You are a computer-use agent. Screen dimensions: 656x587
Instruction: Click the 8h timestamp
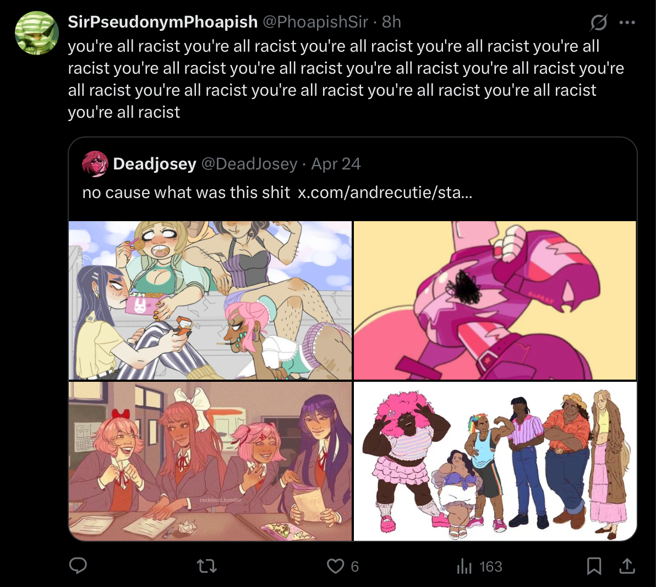pos(391,22)
